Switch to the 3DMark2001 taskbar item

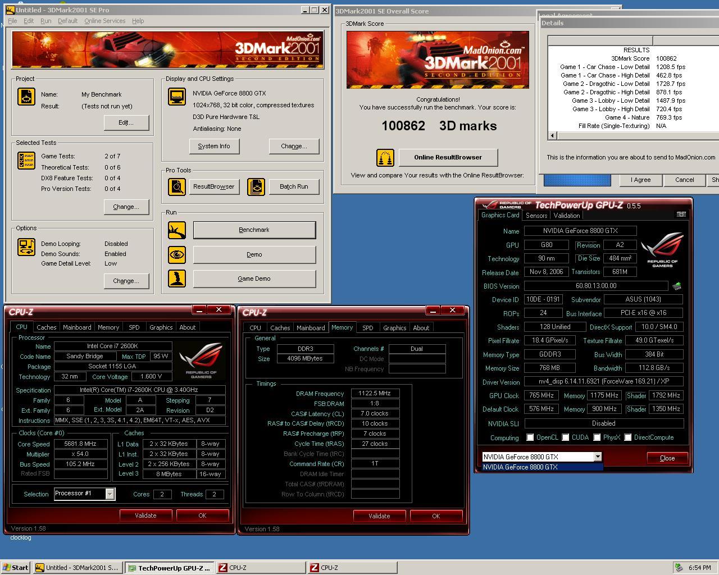coord(77,568)
